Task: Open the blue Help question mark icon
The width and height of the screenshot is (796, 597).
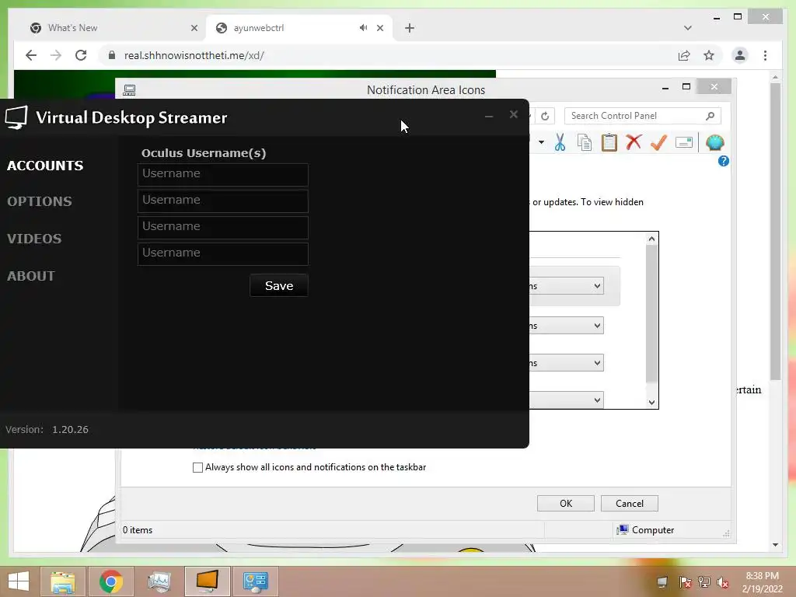Action: (724, 161)
